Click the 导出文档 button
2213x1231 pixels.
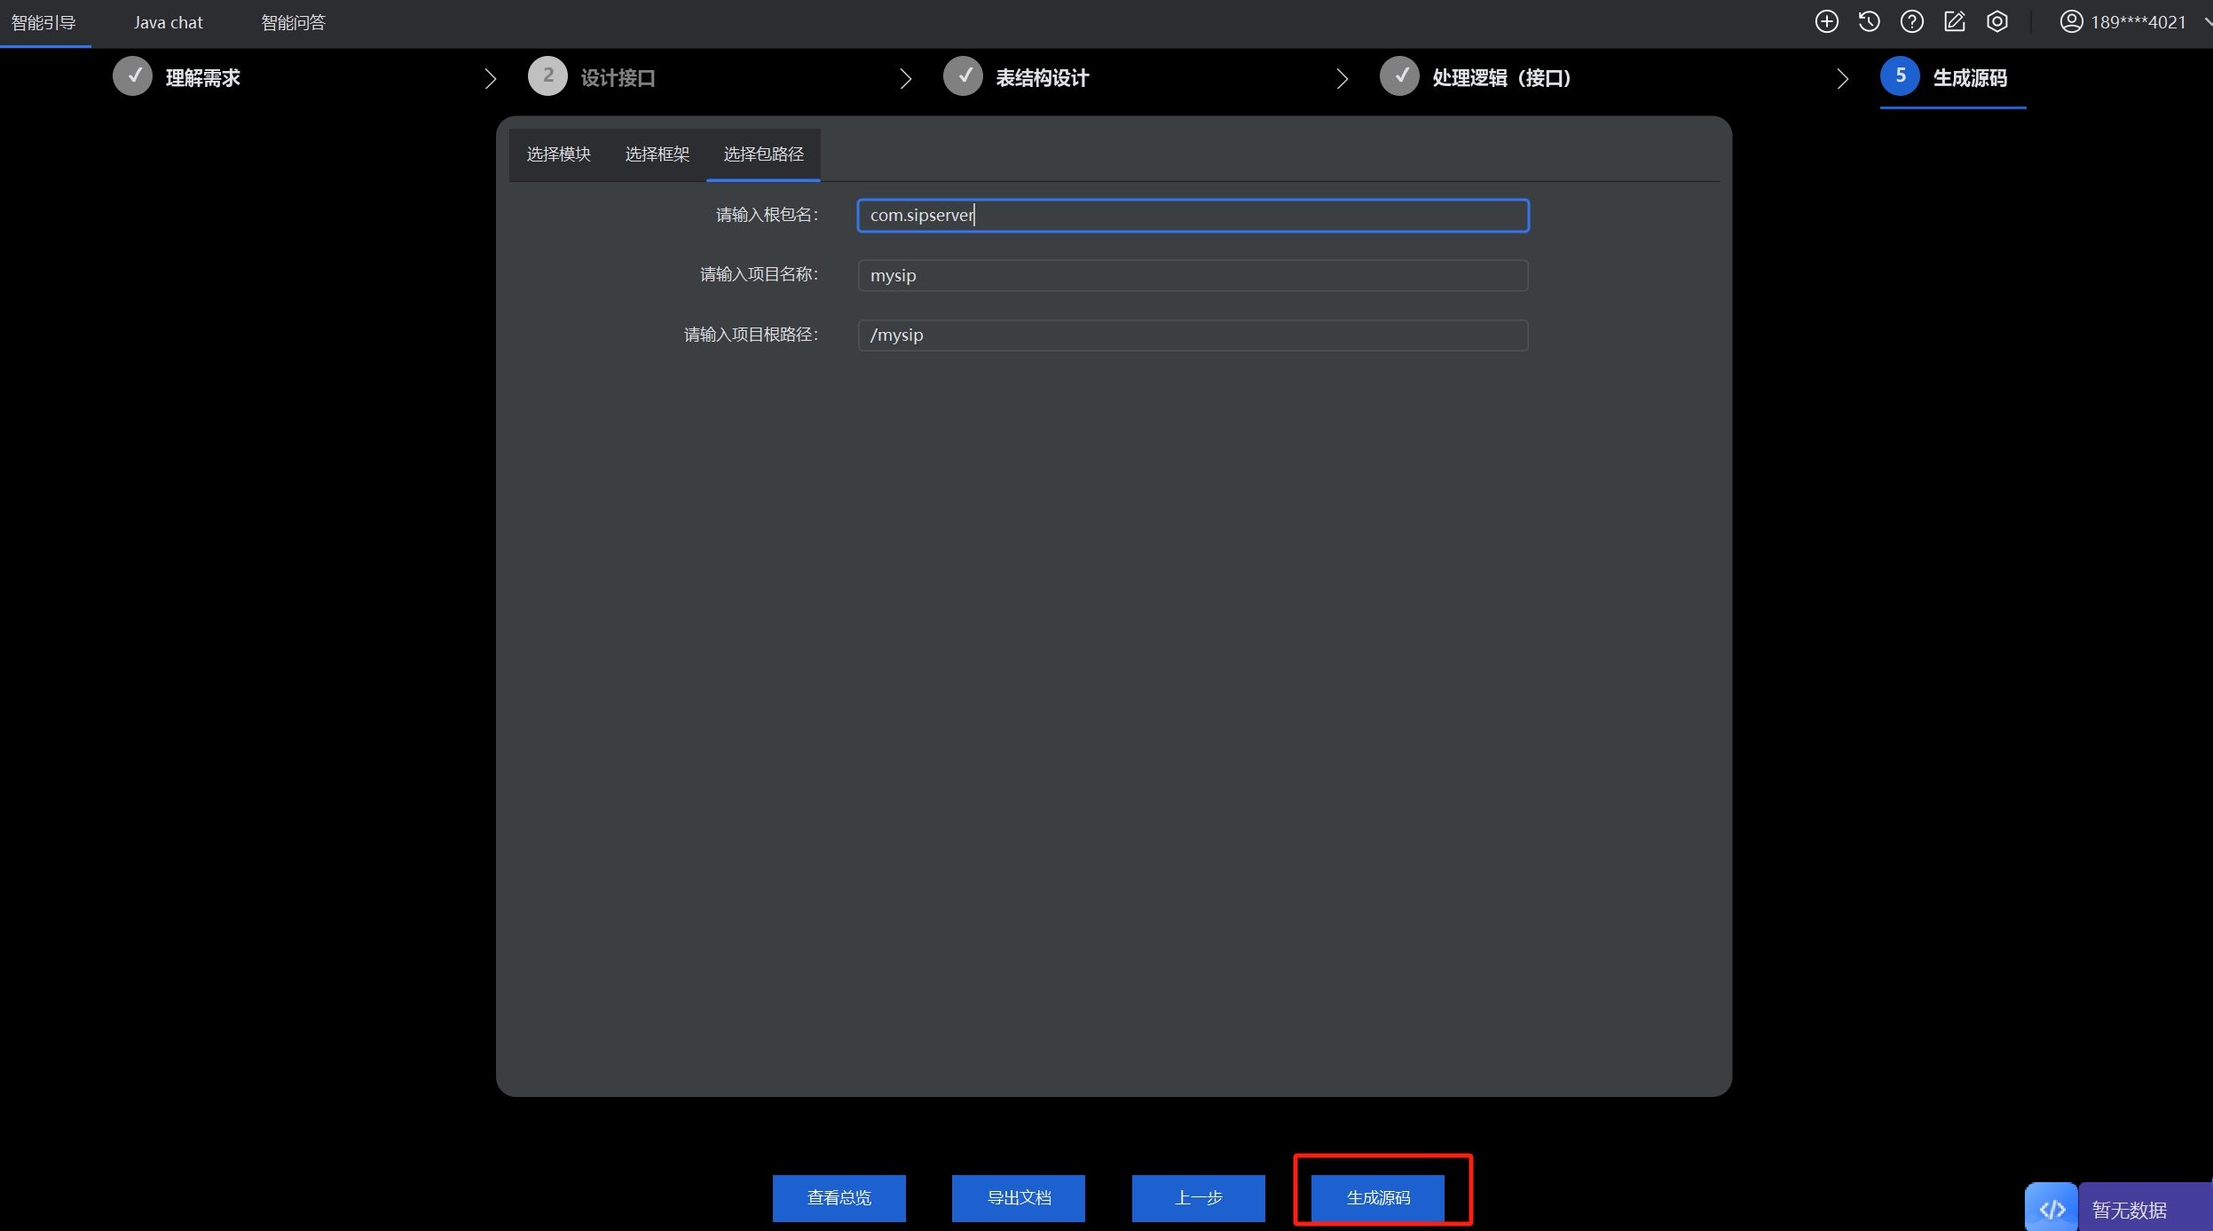click(1018, 1198)
